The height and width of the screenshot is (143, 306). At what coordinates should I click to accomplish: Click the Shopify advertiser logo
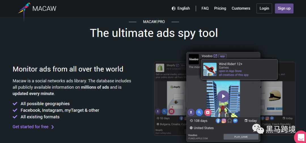(x=160, y=68)
